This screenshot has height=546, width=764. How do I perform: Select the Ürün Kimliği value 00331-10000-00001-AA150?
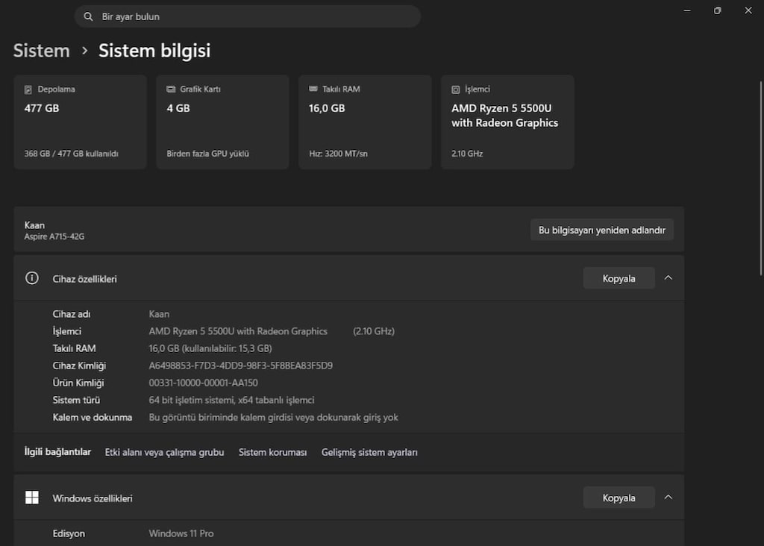coord(203,383)
